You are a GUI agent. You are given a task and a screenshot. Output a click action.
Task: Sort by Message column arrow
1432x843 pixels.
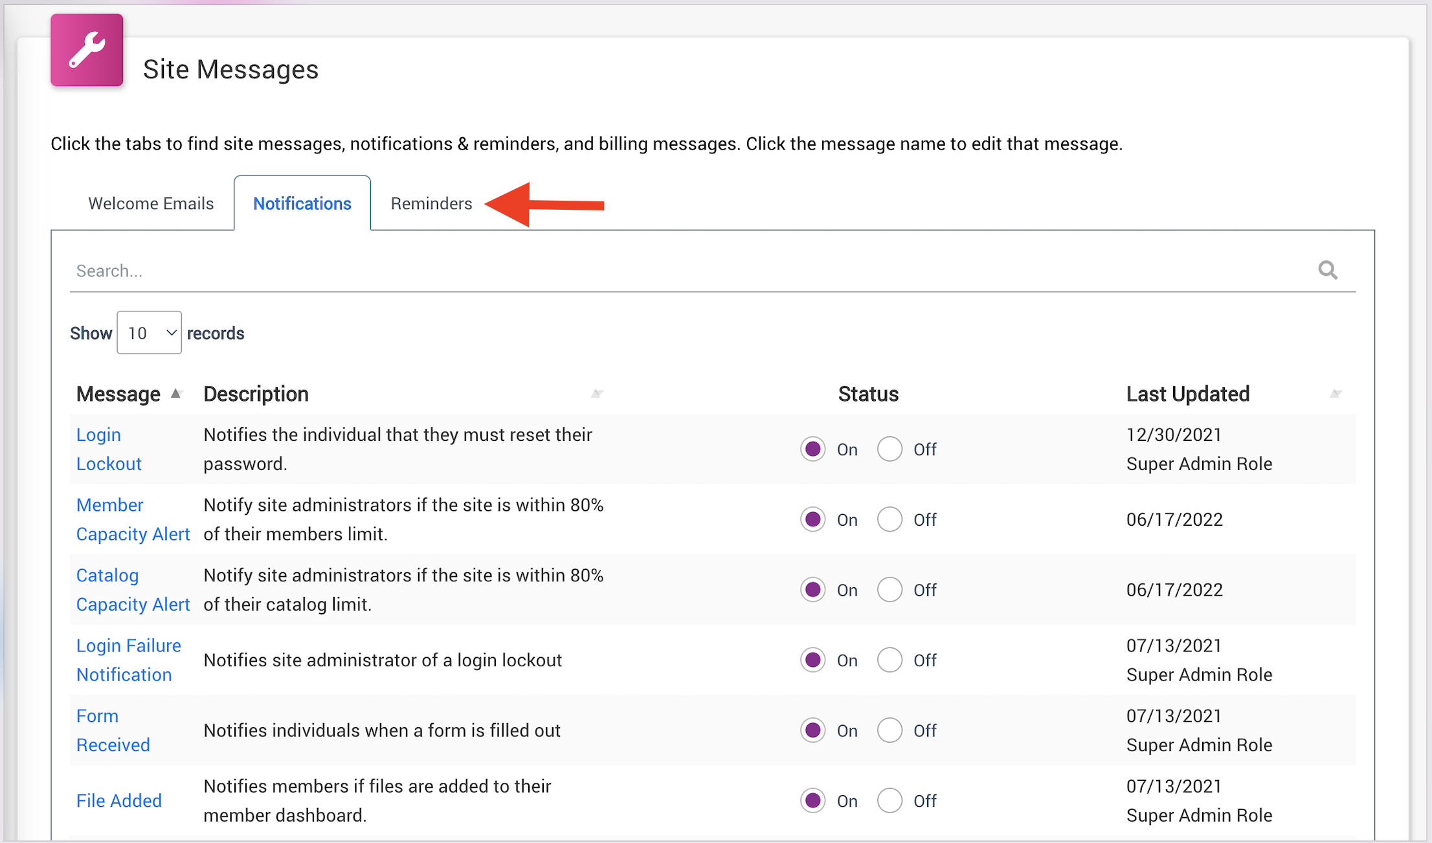tap(175, 394)
